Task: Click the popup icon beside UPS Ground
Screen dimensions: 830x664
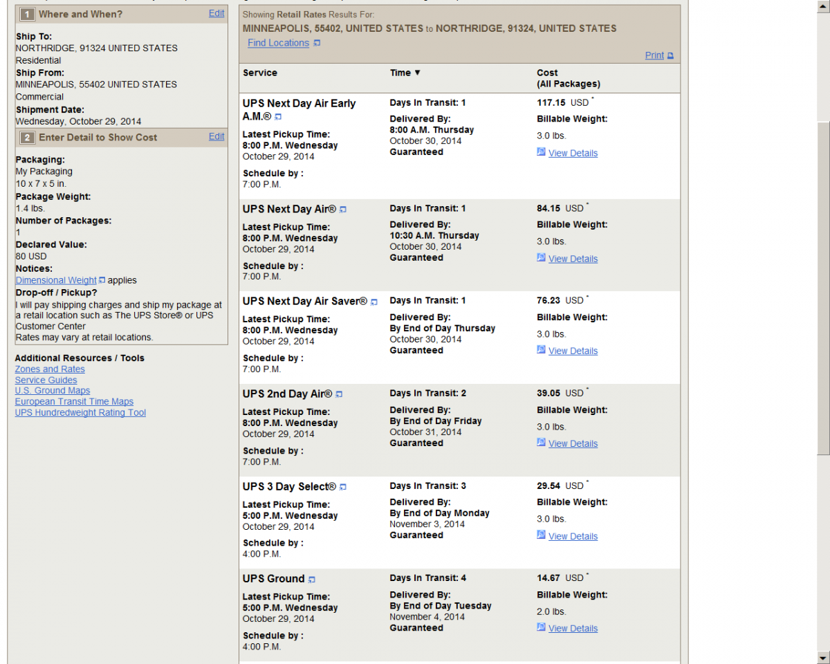Action: 312,580
